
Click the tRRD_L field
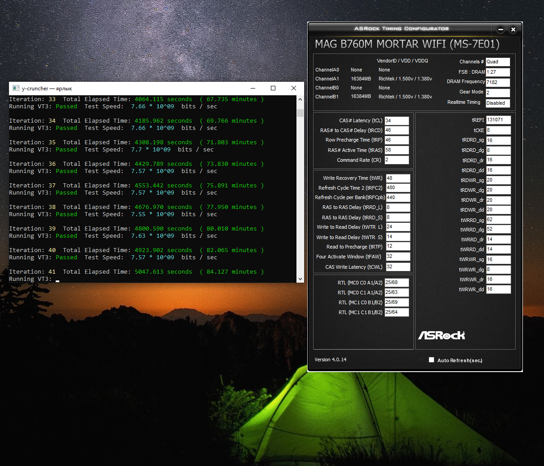tap(398, 208)
